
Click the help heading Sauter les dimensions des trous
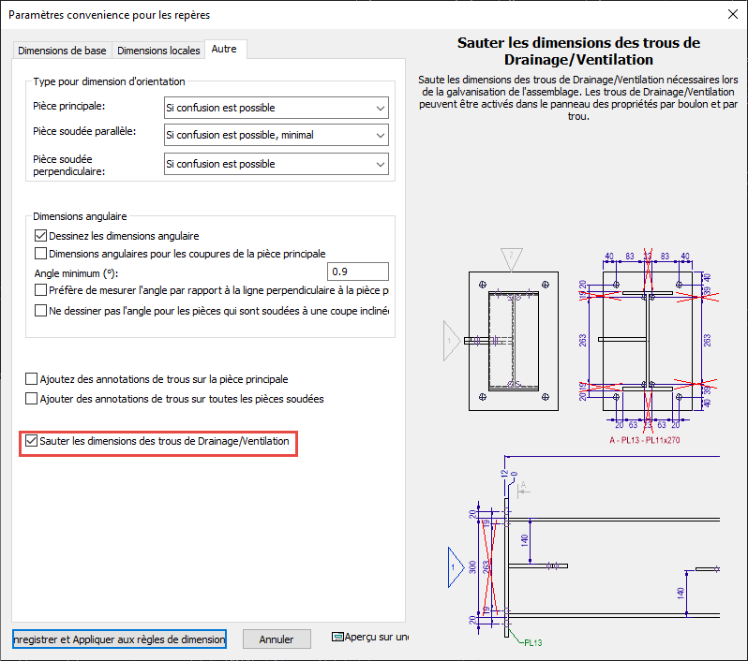(578, 51)
